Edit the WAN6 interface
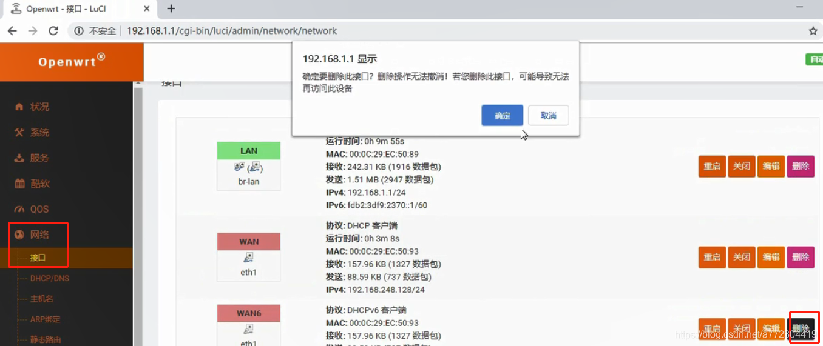Viewport: 823px width, 346px height. (x=771, y=328)
